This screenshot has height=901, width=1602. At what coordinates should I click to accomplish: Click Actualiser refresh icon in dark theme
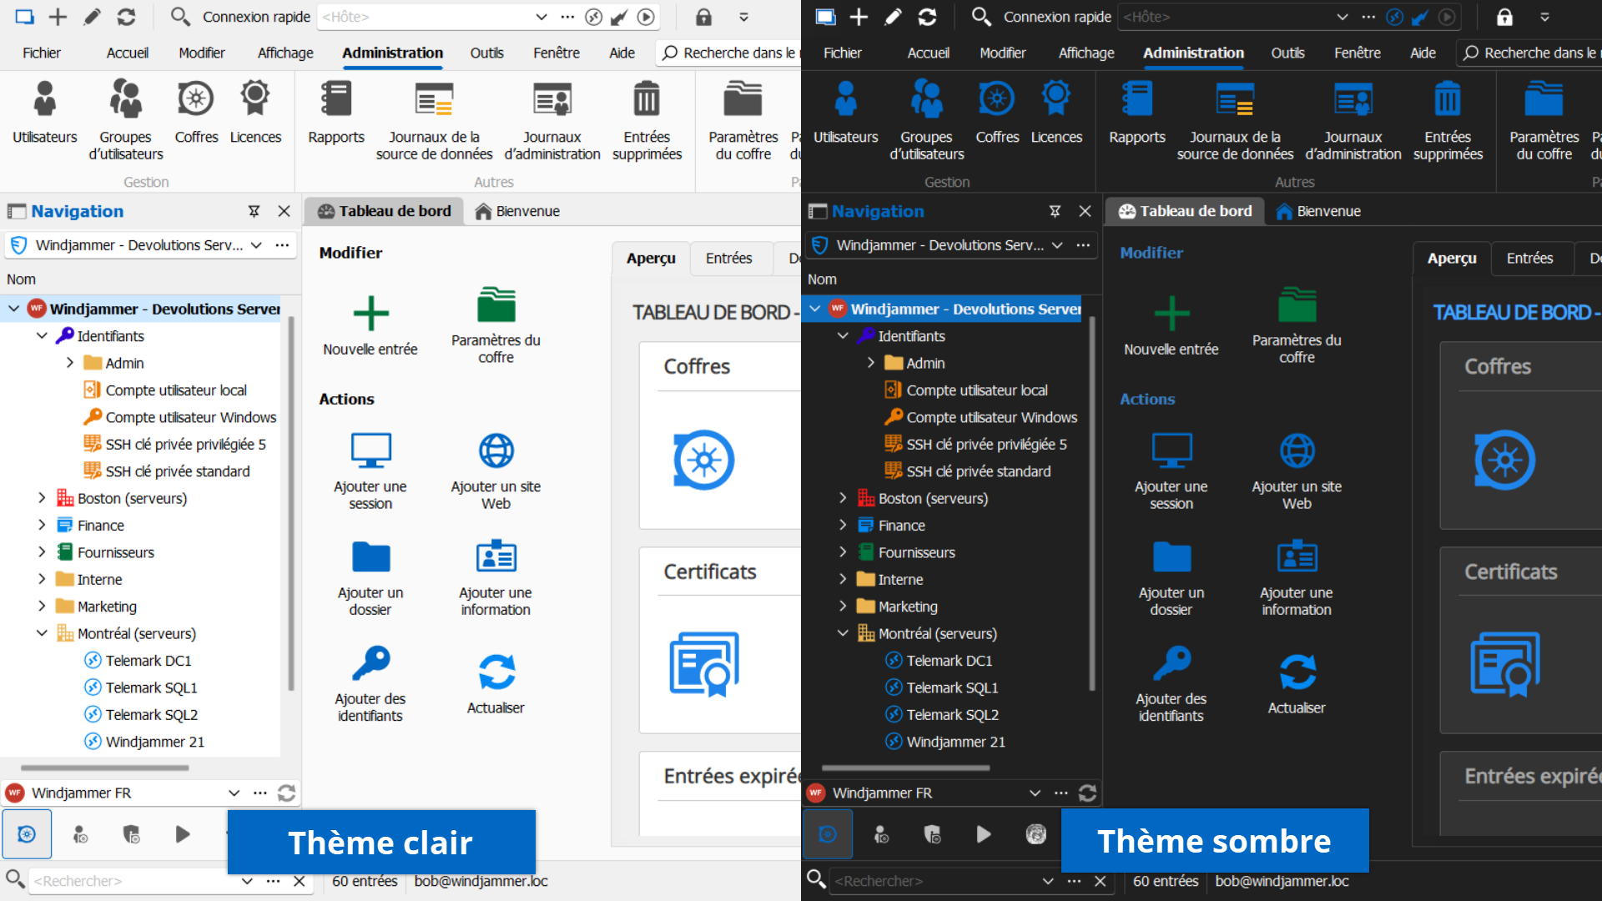1297,672
